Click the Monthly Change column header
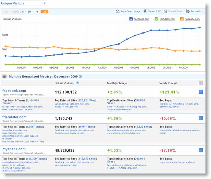 [117, 83]
